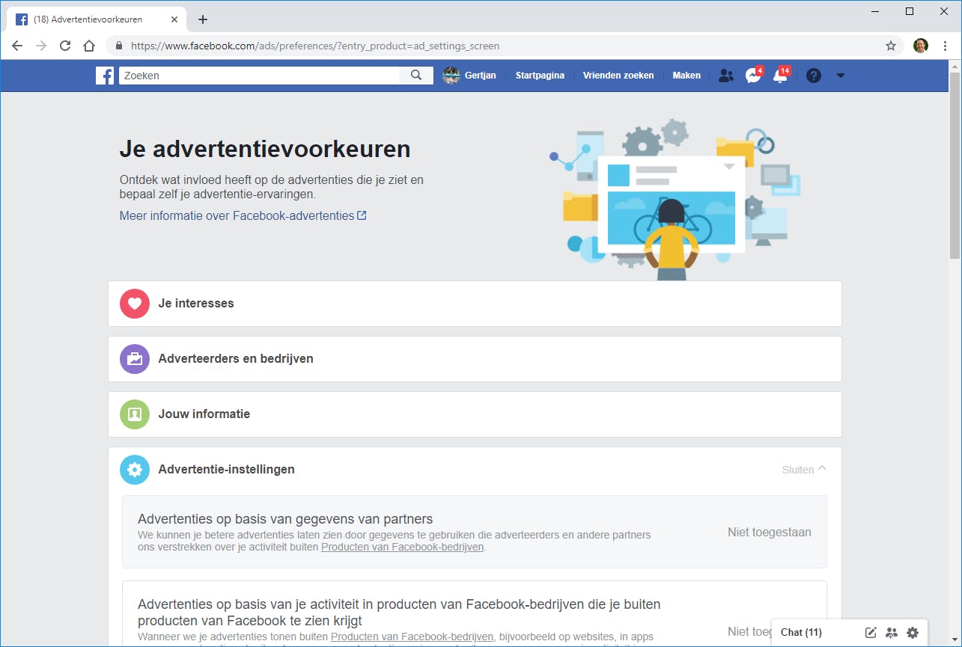Open Gertjan's profile
962x647 pixels.
[469, 76]
